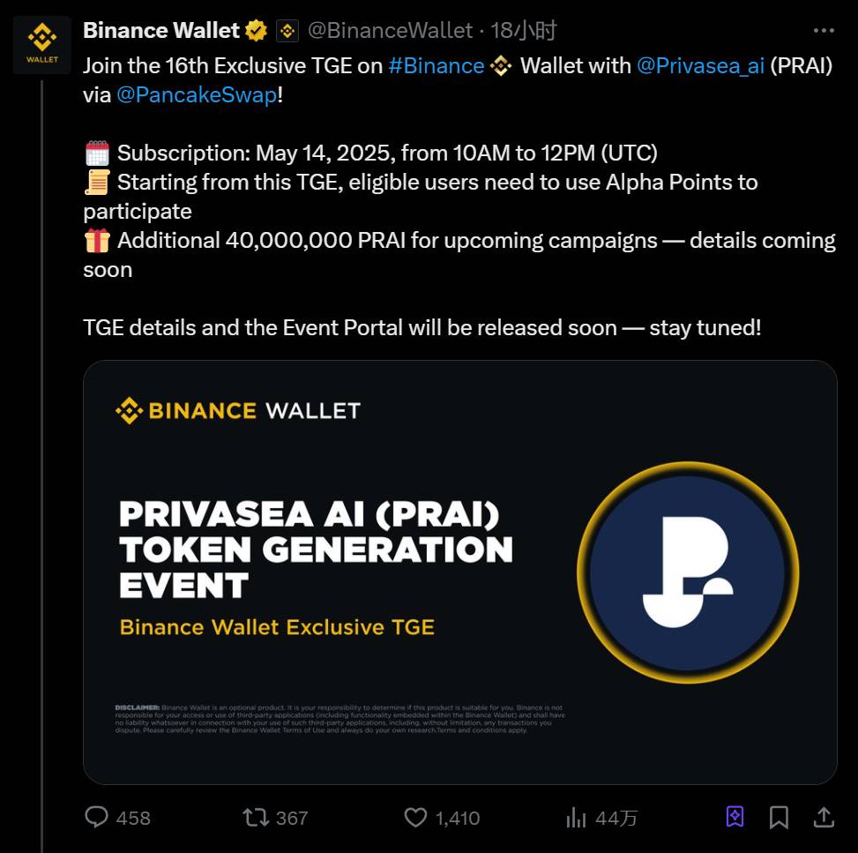The height and width of the screenshot is (853, 858).
Task: Open the reply comment icon with 458
Action: (x=96, y=817)
